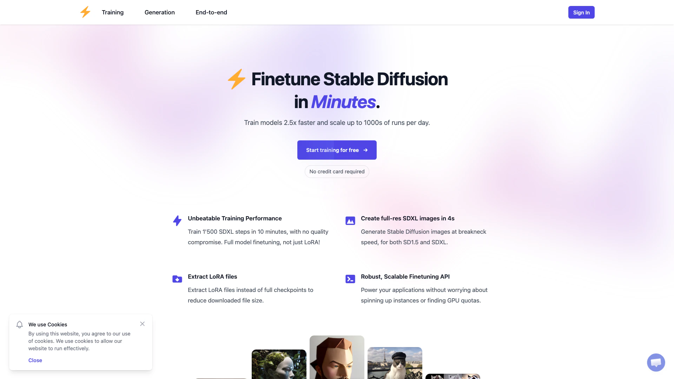The image size is (674, 379).
Task: Click the Extract LoRA files heading
Action: click(212, 277)
